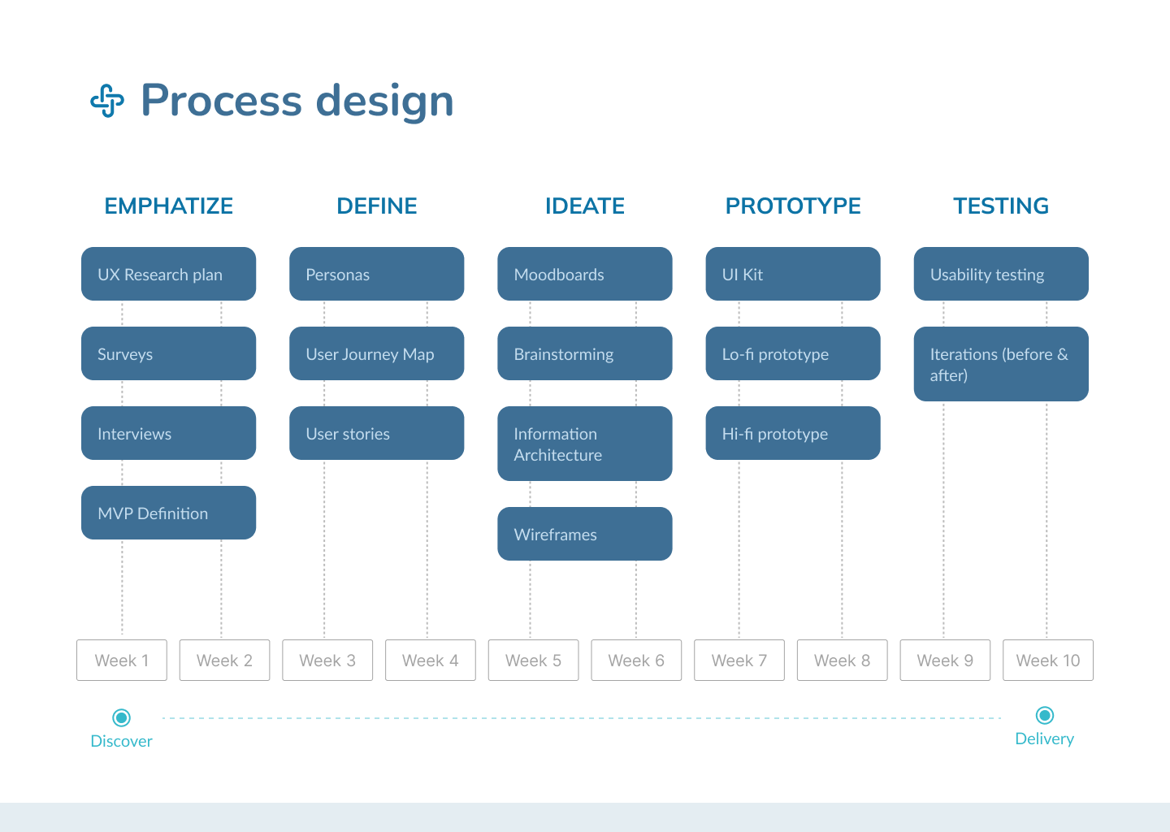Select the MVP Definition card
The image size is (1170, 832).
pyautogui.click(x=168, y=513)
